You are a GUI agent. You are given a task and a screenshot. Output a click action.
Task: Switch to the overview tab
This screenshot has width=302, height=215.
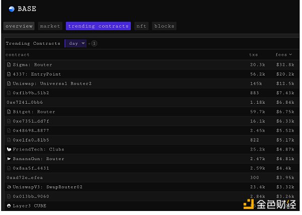click(x=19, y=26)
